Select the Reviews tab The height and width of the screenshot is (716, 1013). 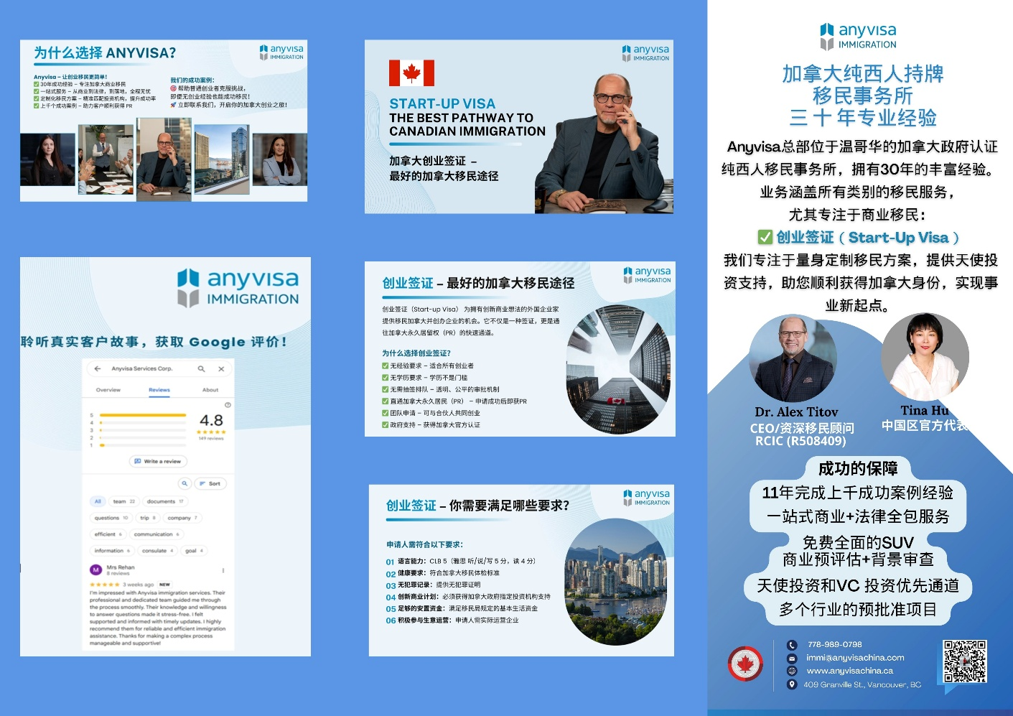[x=159, y=390]
